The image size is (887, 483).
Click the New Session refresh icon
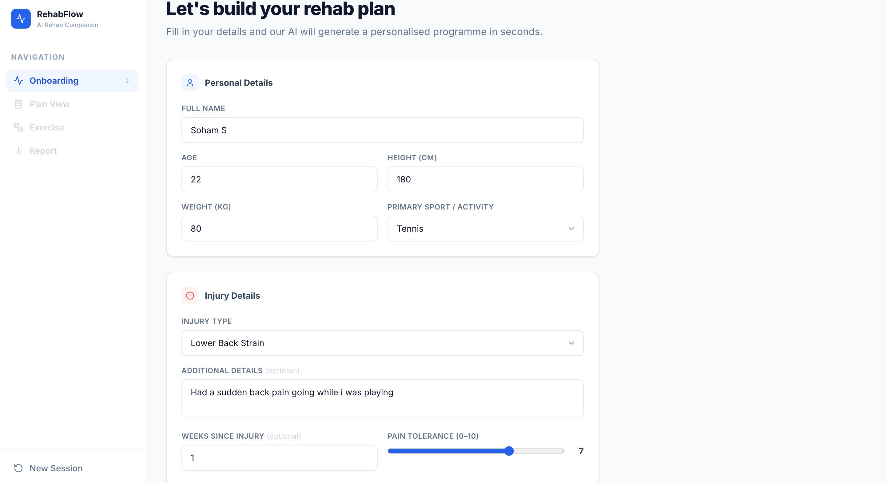point(18,468)
